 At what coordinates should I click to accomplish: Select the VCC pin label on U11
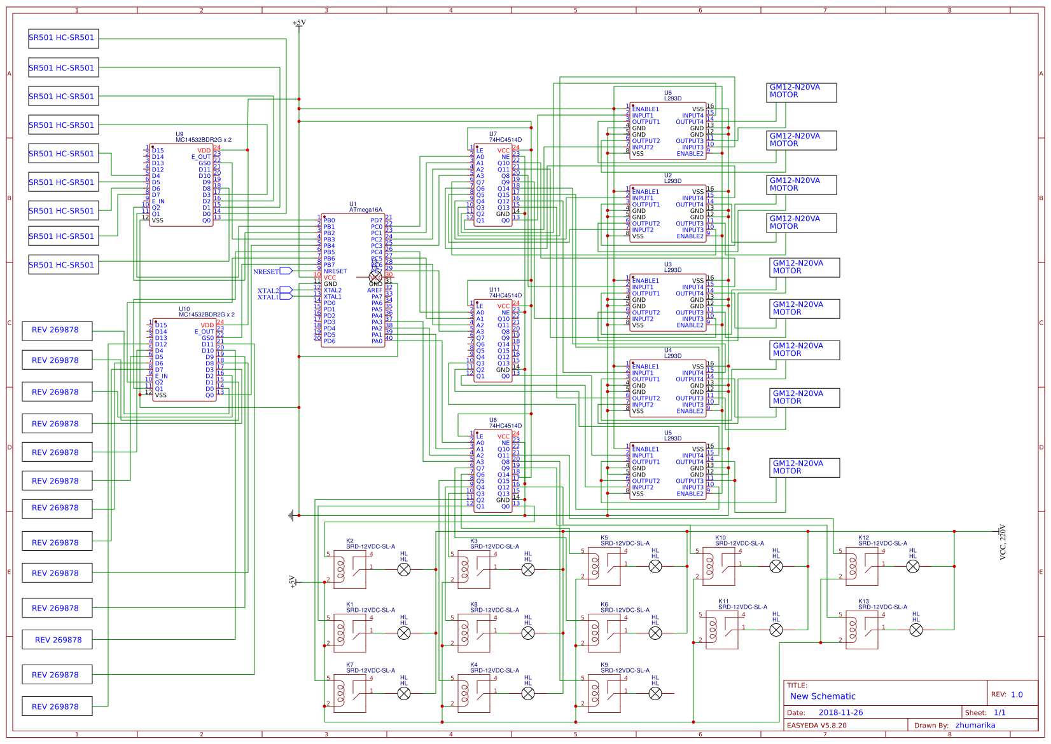pos(502,304)
